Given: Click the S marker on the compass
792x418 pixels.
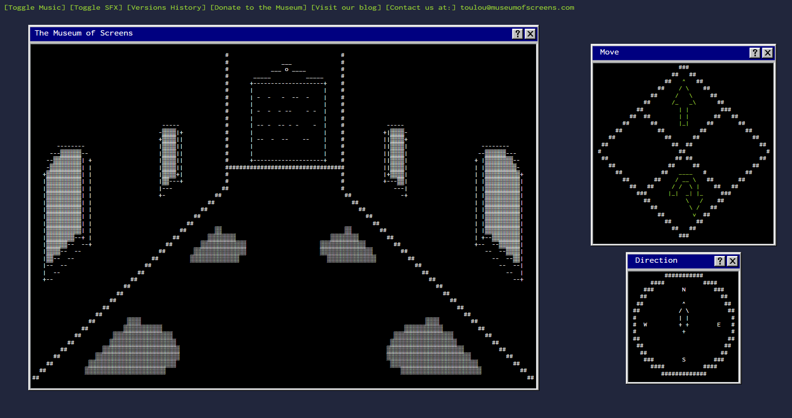Looking at the screenshot, I should (x=684, y=360).
